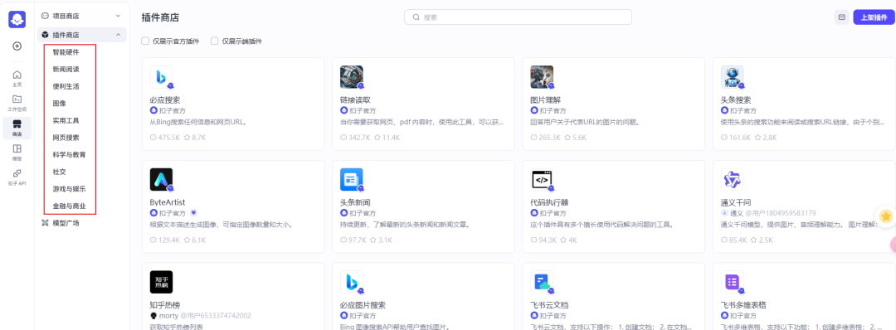Select the 实用工具 category
The image size is (896, 330).
pos(66,120)
